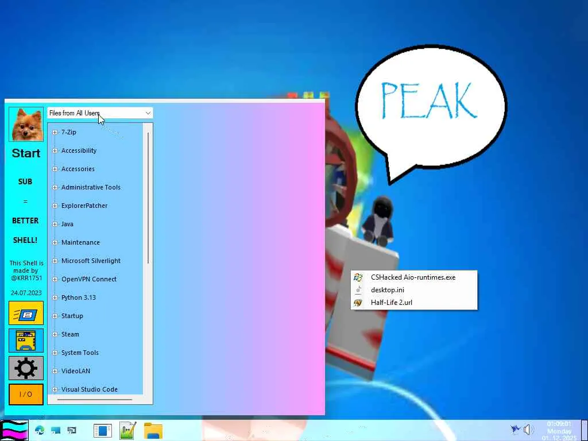Click the yellow toolbox icon on blue tile
588x441 pixels.
click(26, 341)
